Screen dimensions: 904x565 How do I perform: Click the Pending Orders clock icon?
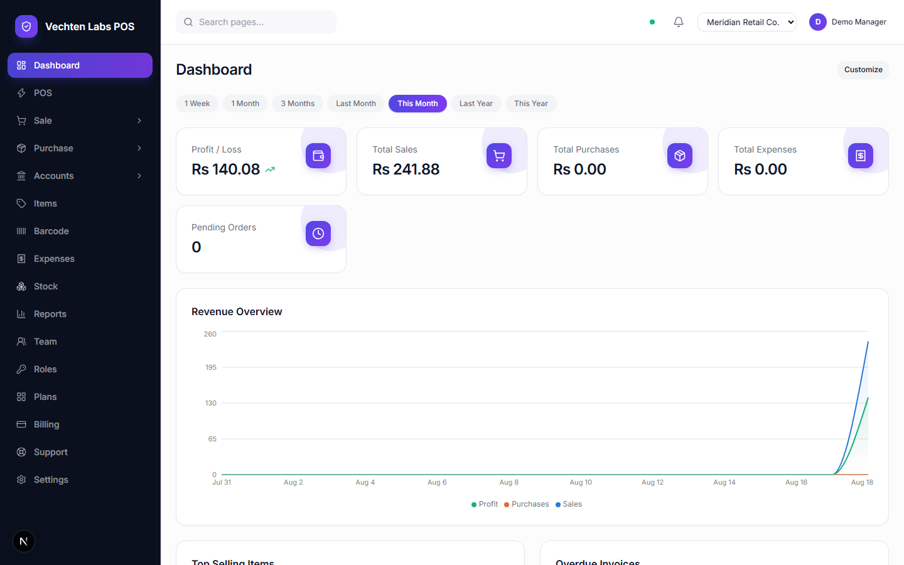[318, 234]
